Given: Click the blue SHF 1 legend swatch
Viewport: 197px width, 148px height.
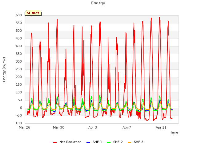Looking at the screenshot, I should tap(88, 142).
